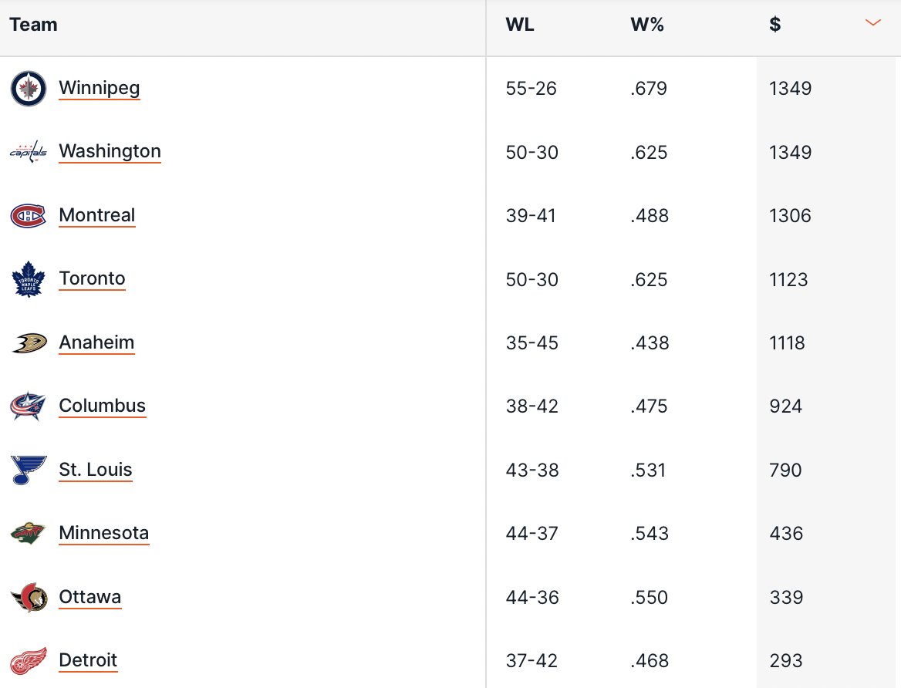Click the Detroit Red Wings logo
Image resolution: width=901 pixels, height=688 pixels.
click(29, 661)
